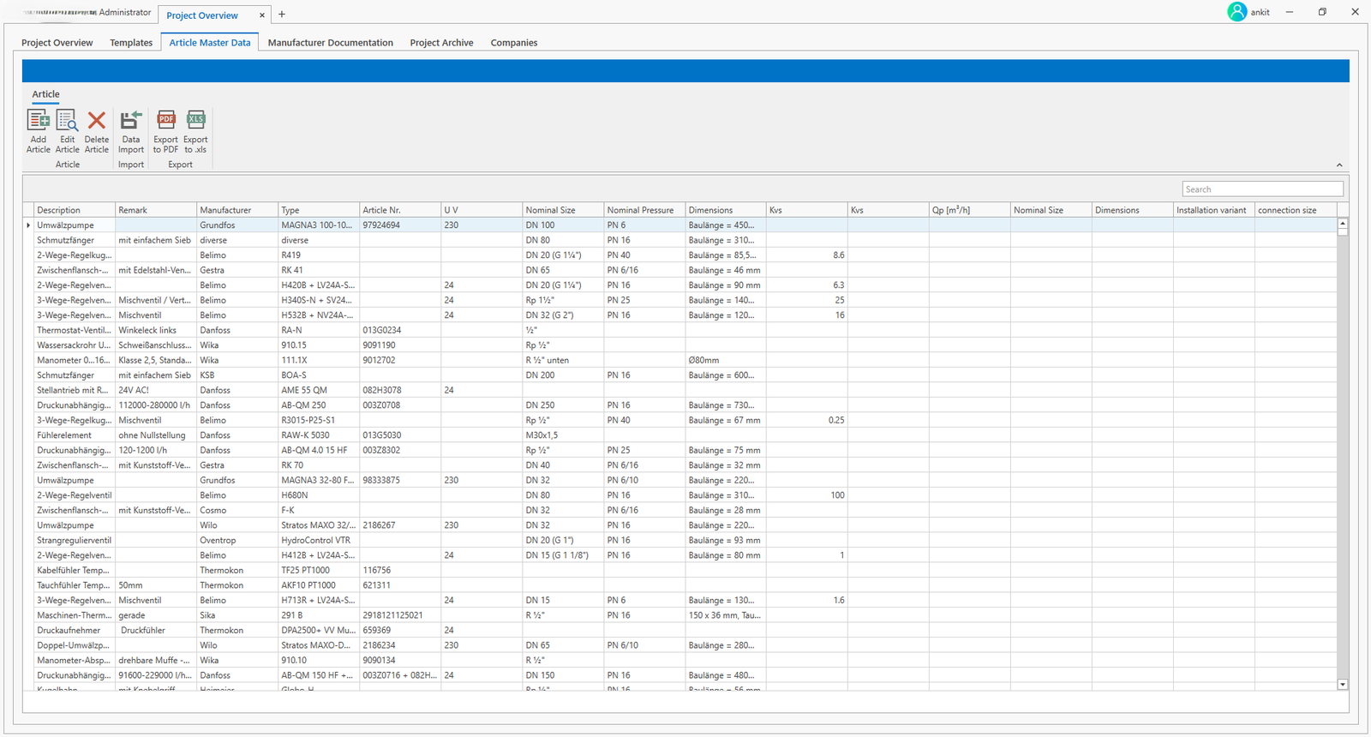The image size is (1371, 737).
Task: Click into the Search field
Action: (1261, 189)
